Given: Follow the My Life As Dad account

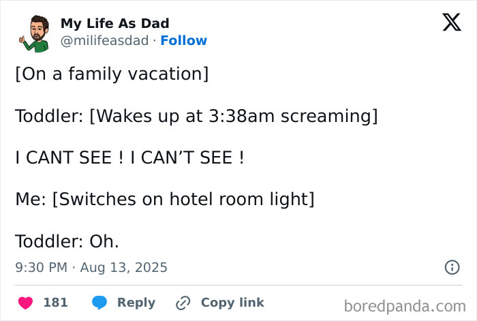Looking at the screenshot, I should [x=184, y=40].
